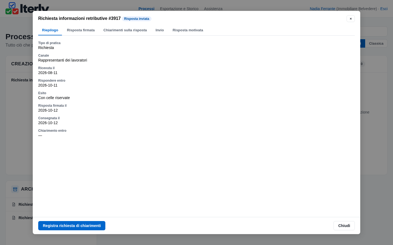Open the Chiarimenti sulla risposta tab
Screen dimensions: 393x245
click(125, 30)
